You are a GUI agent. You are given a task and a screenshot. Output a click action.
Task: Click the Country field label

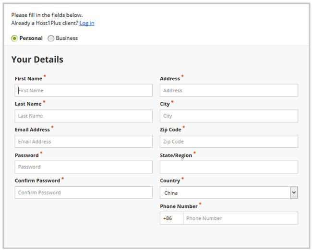pyautogui.click(x=170, y=181)
